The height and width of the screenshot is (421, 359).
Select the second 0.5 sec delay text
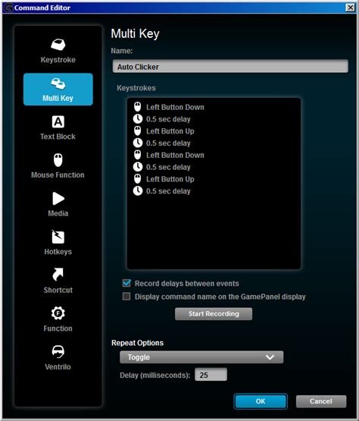tap(168, 143)
